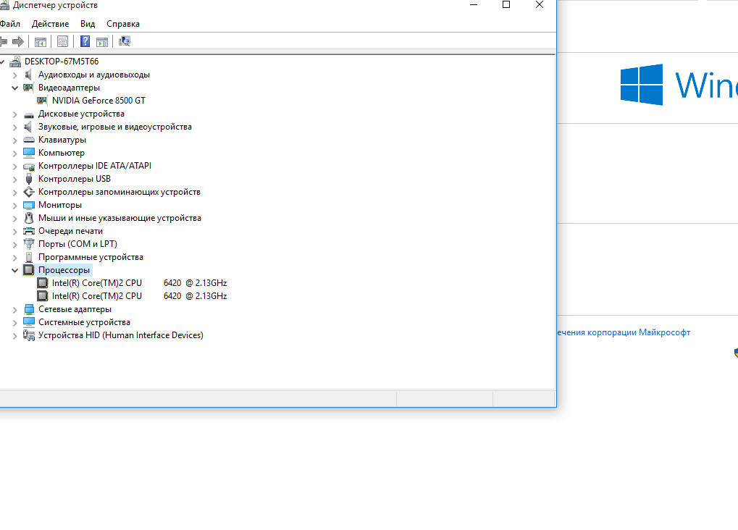The width and height of the screenshot is (738, 530).
Task: Click the blue Help question-mark toolbar icon
Action: (x=85, y=41)
